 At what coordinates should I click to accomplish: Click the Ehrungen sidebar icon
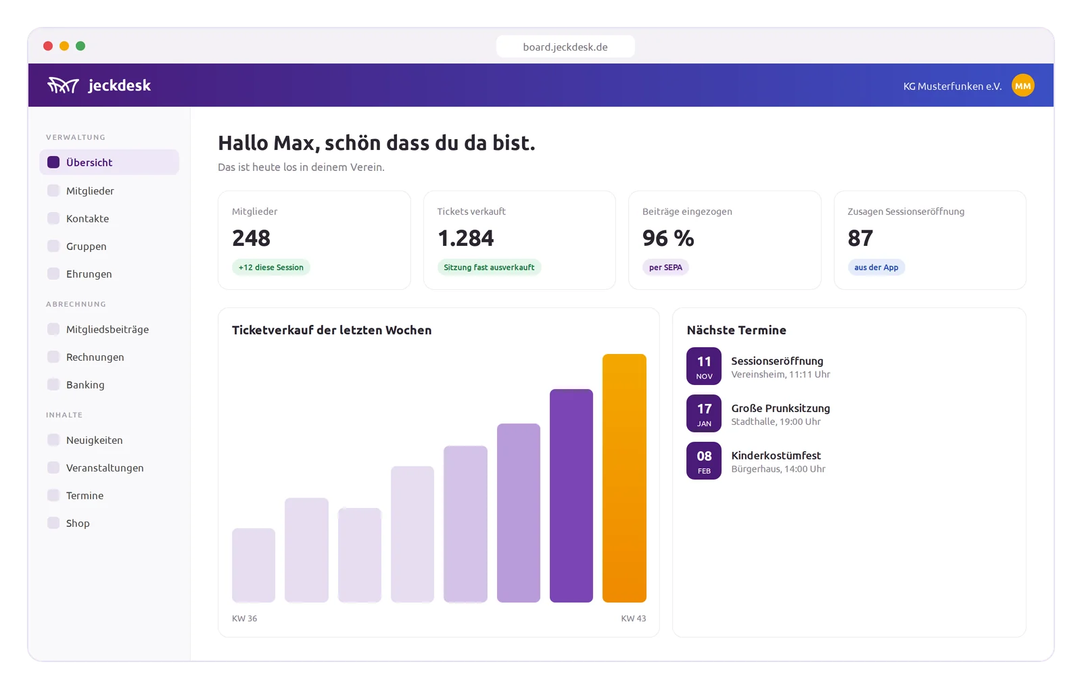pos(53,274)
